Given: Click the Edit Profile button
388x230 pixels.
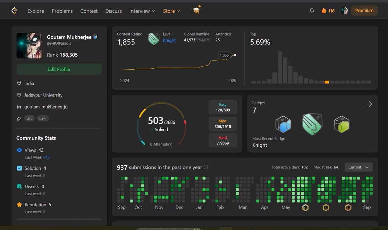Looking at the screenshot, I should (59, 69).
